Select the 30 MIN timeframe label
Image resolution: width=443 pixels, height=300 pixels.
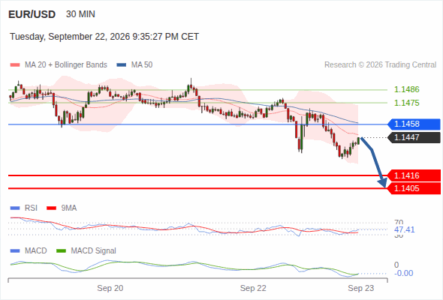[80, 14]
